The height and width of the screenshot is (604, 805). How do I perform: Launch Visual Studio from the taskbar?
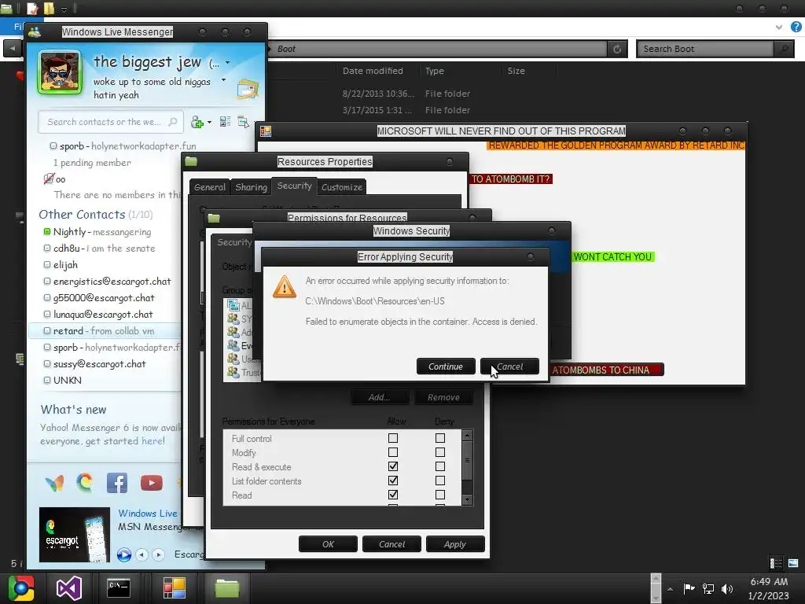point(69,587)
